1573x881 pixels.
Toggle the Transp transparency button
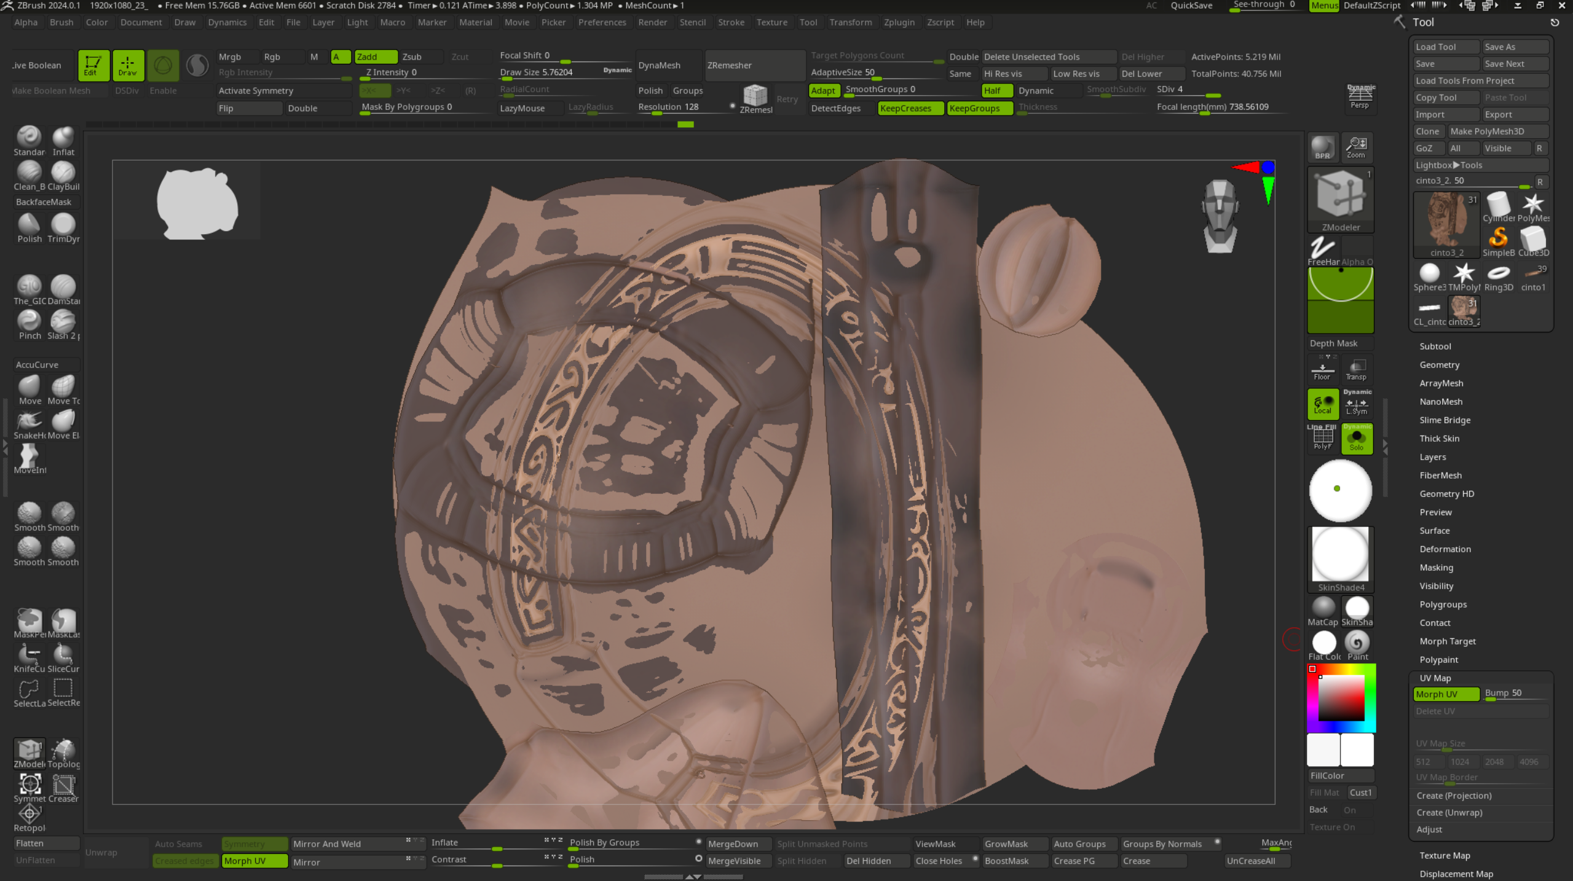[1357, 369]
